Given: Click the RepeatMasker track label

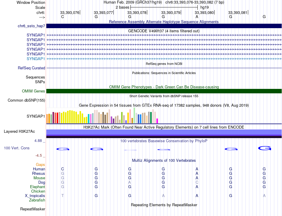Looking at the screenshot, I should coord(33,209).
